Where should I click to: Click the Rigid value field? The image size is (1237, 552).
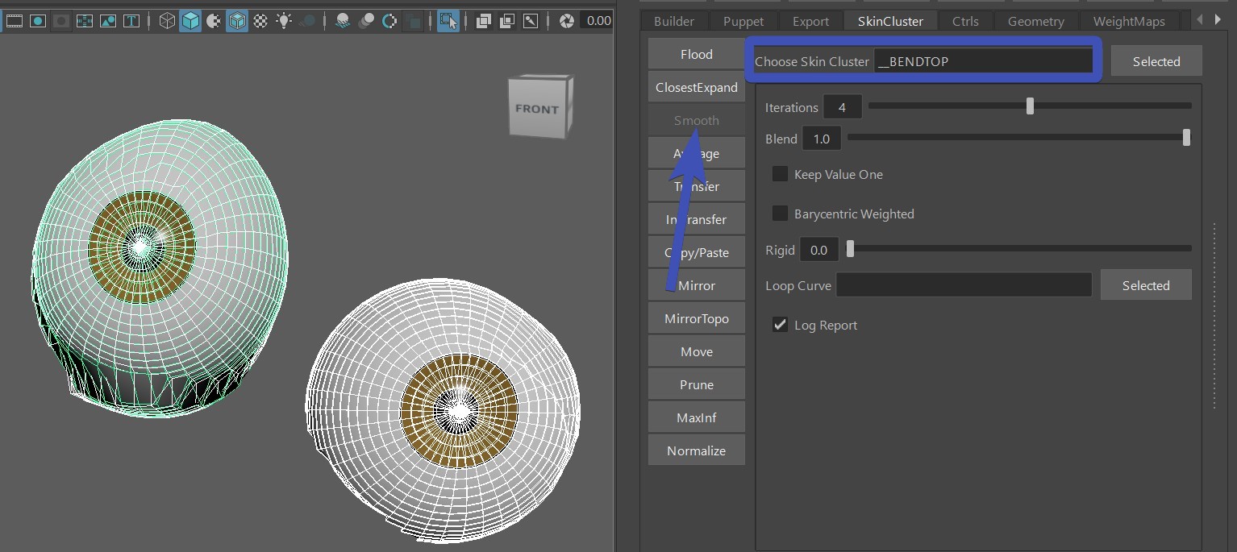pyautogui.click(x=819, y=250)
